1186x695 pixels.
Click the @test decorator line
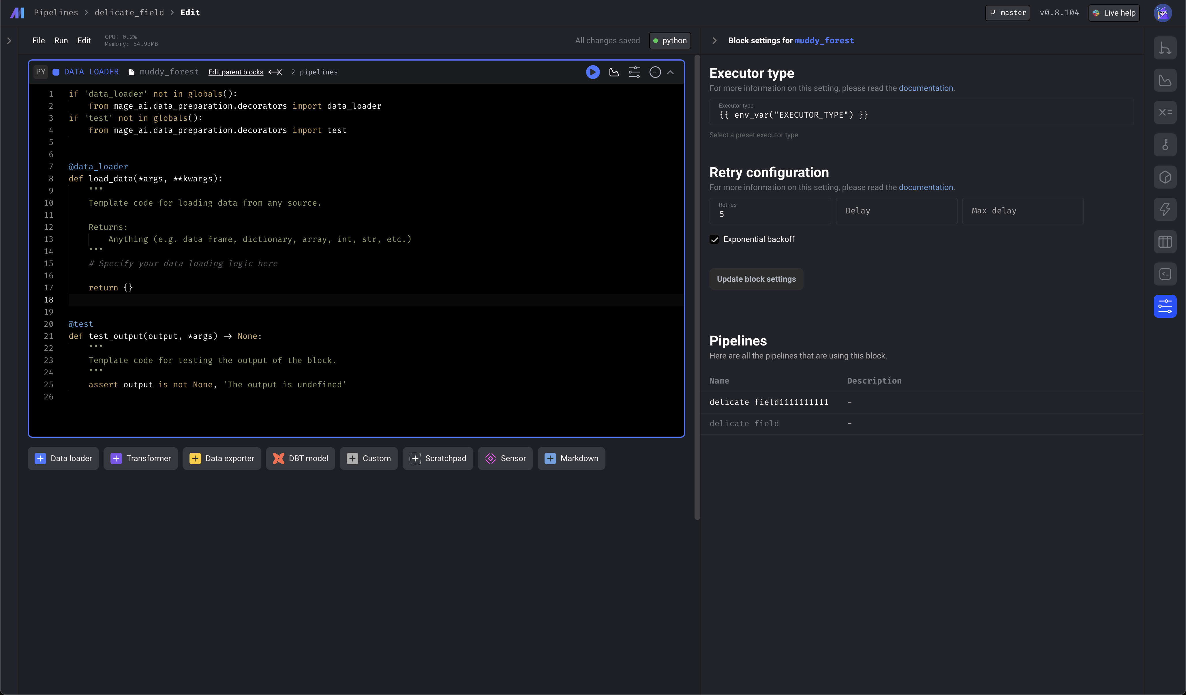tap(80, 324)
